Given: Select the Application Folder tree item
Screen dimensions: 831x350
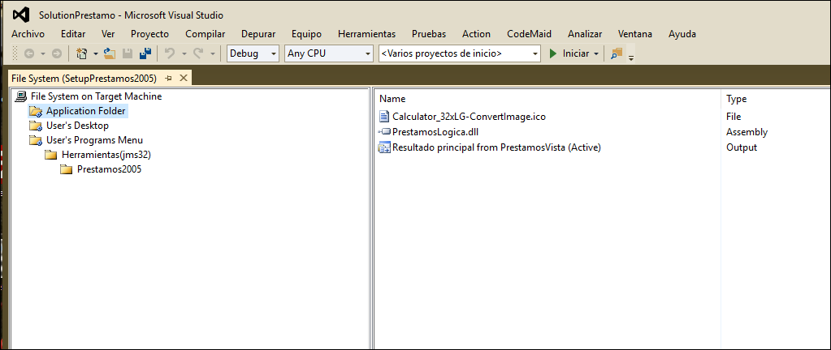Looking at the screenshot, I should 86,111.
